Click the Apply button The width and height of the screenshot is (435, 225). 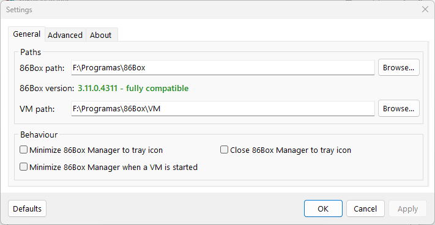(407, 208)
